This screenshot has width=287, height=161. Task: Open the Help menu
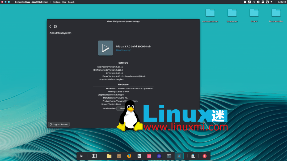click(64, 2)
